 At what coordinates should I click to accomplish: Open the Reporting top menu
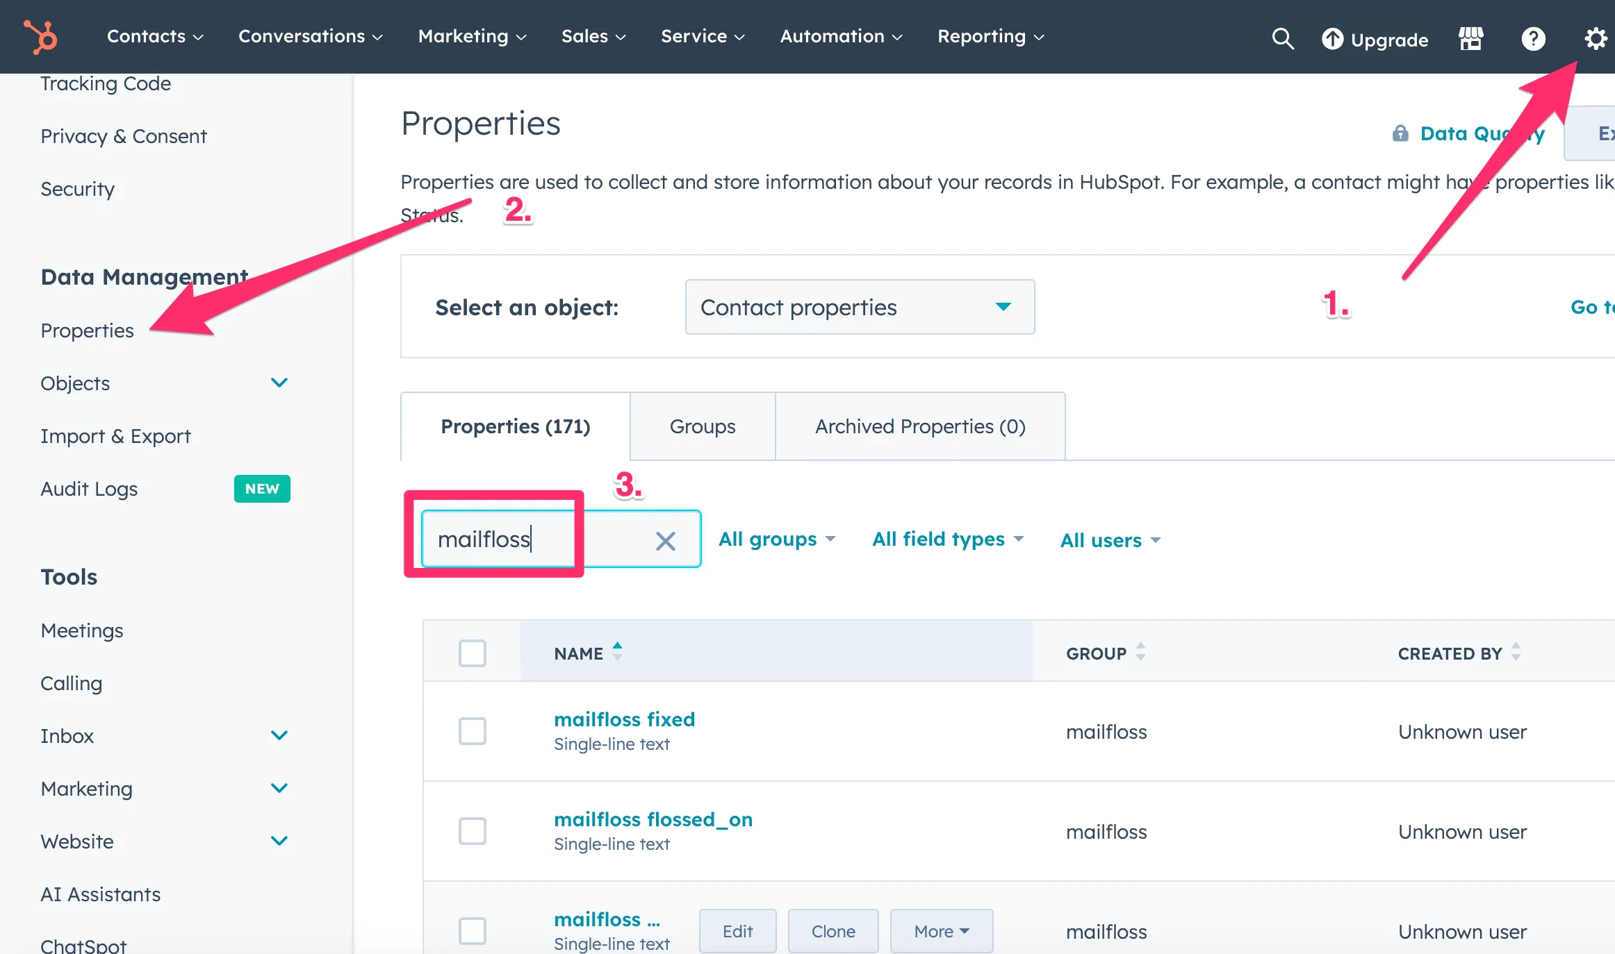[x=991, y=36]
